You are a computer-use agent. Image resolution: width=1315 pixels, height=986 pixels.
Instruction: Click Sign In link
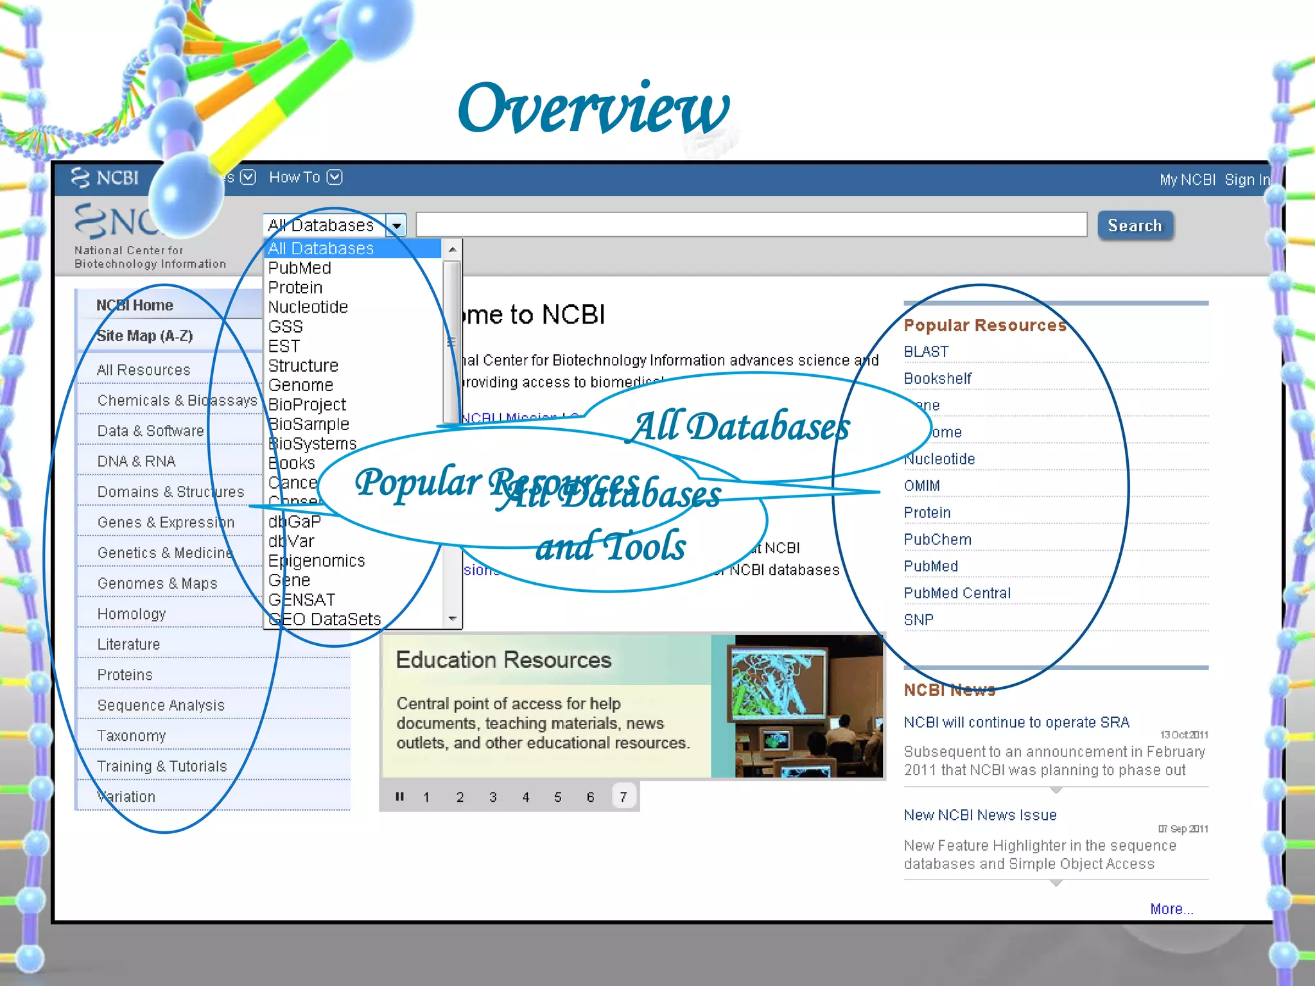point(1247,180)
